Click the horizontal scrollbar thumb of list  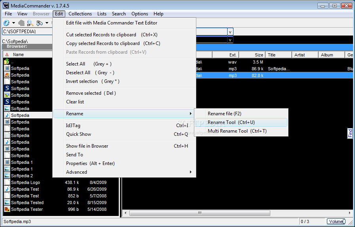click(x=200, y=213)
